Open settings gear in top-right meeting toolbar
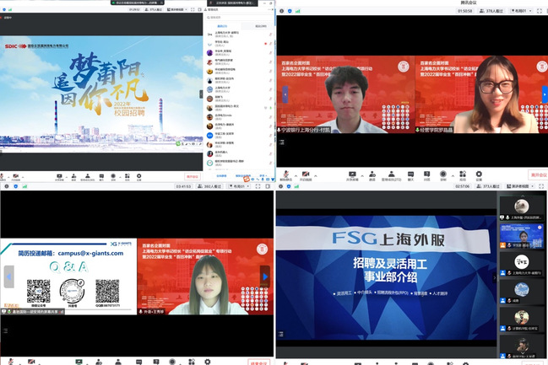Viewport: 548px width, 365px height. (479, 174)
